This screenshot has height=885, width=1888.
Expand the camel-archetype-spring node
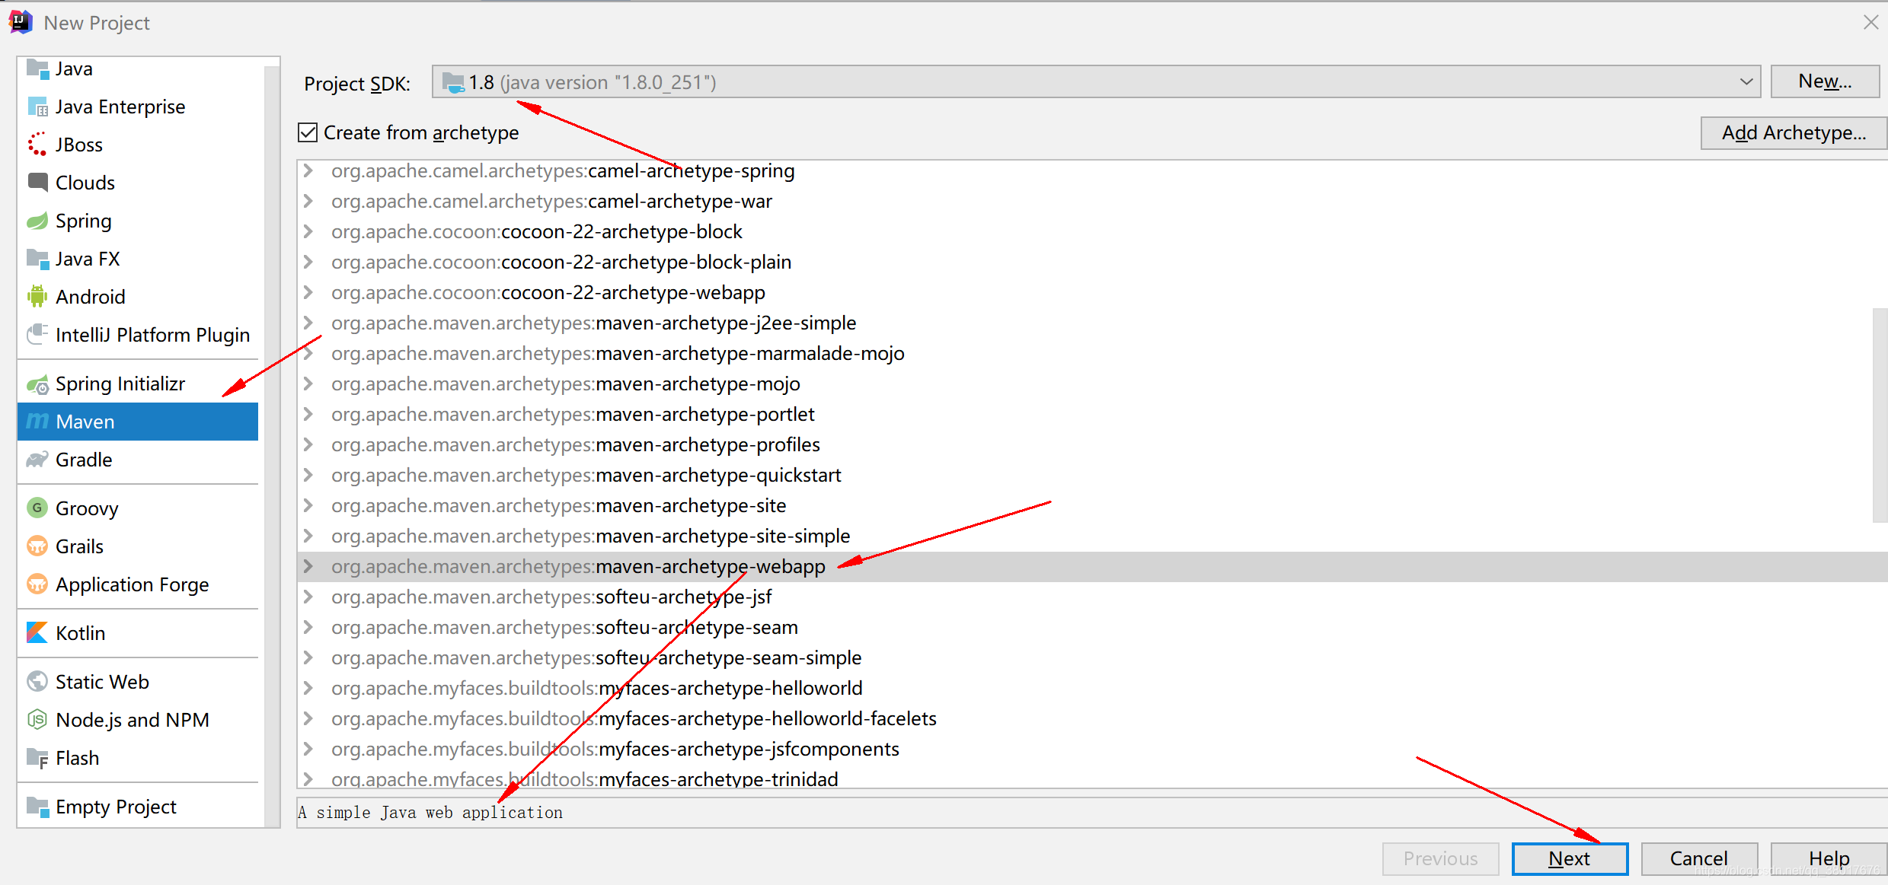pos(308,170)
